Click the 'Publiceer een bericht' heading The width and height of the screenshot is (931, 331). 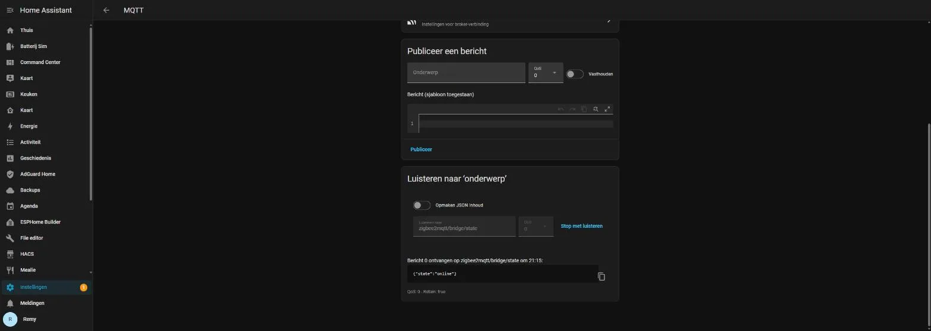coord(446,51)
